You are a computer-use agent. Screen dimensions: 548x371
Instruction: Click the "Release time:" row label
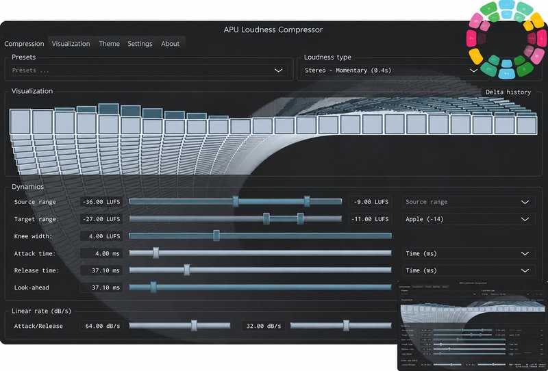[37, 270]
